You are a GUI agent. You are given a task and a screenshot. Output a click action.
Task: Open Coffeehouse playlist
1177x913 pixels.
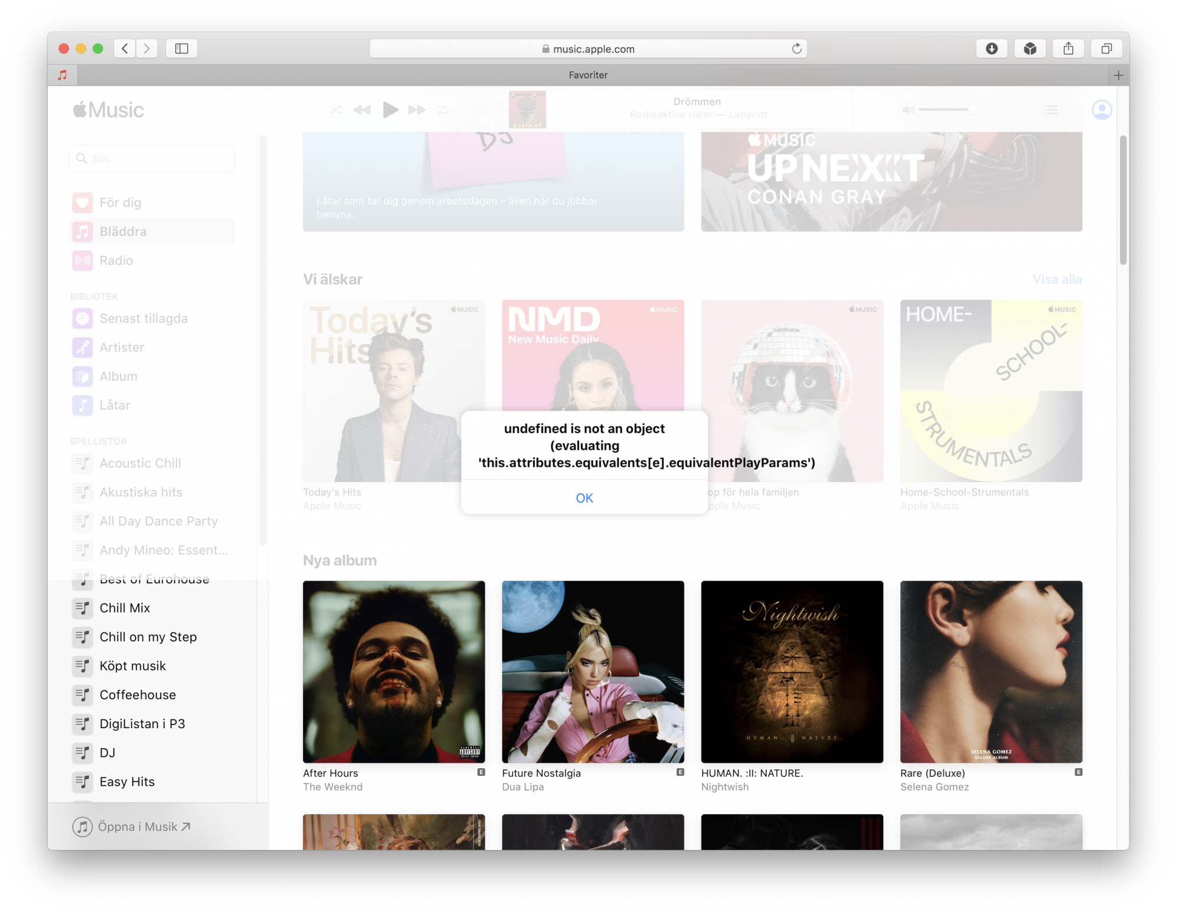(x=152, y=695)
